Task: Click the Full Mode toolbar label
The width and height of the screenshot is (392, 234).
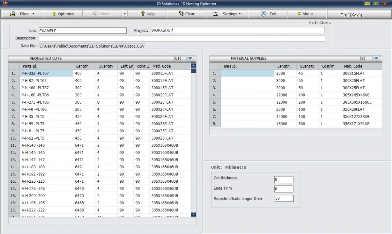Action: 351,15
